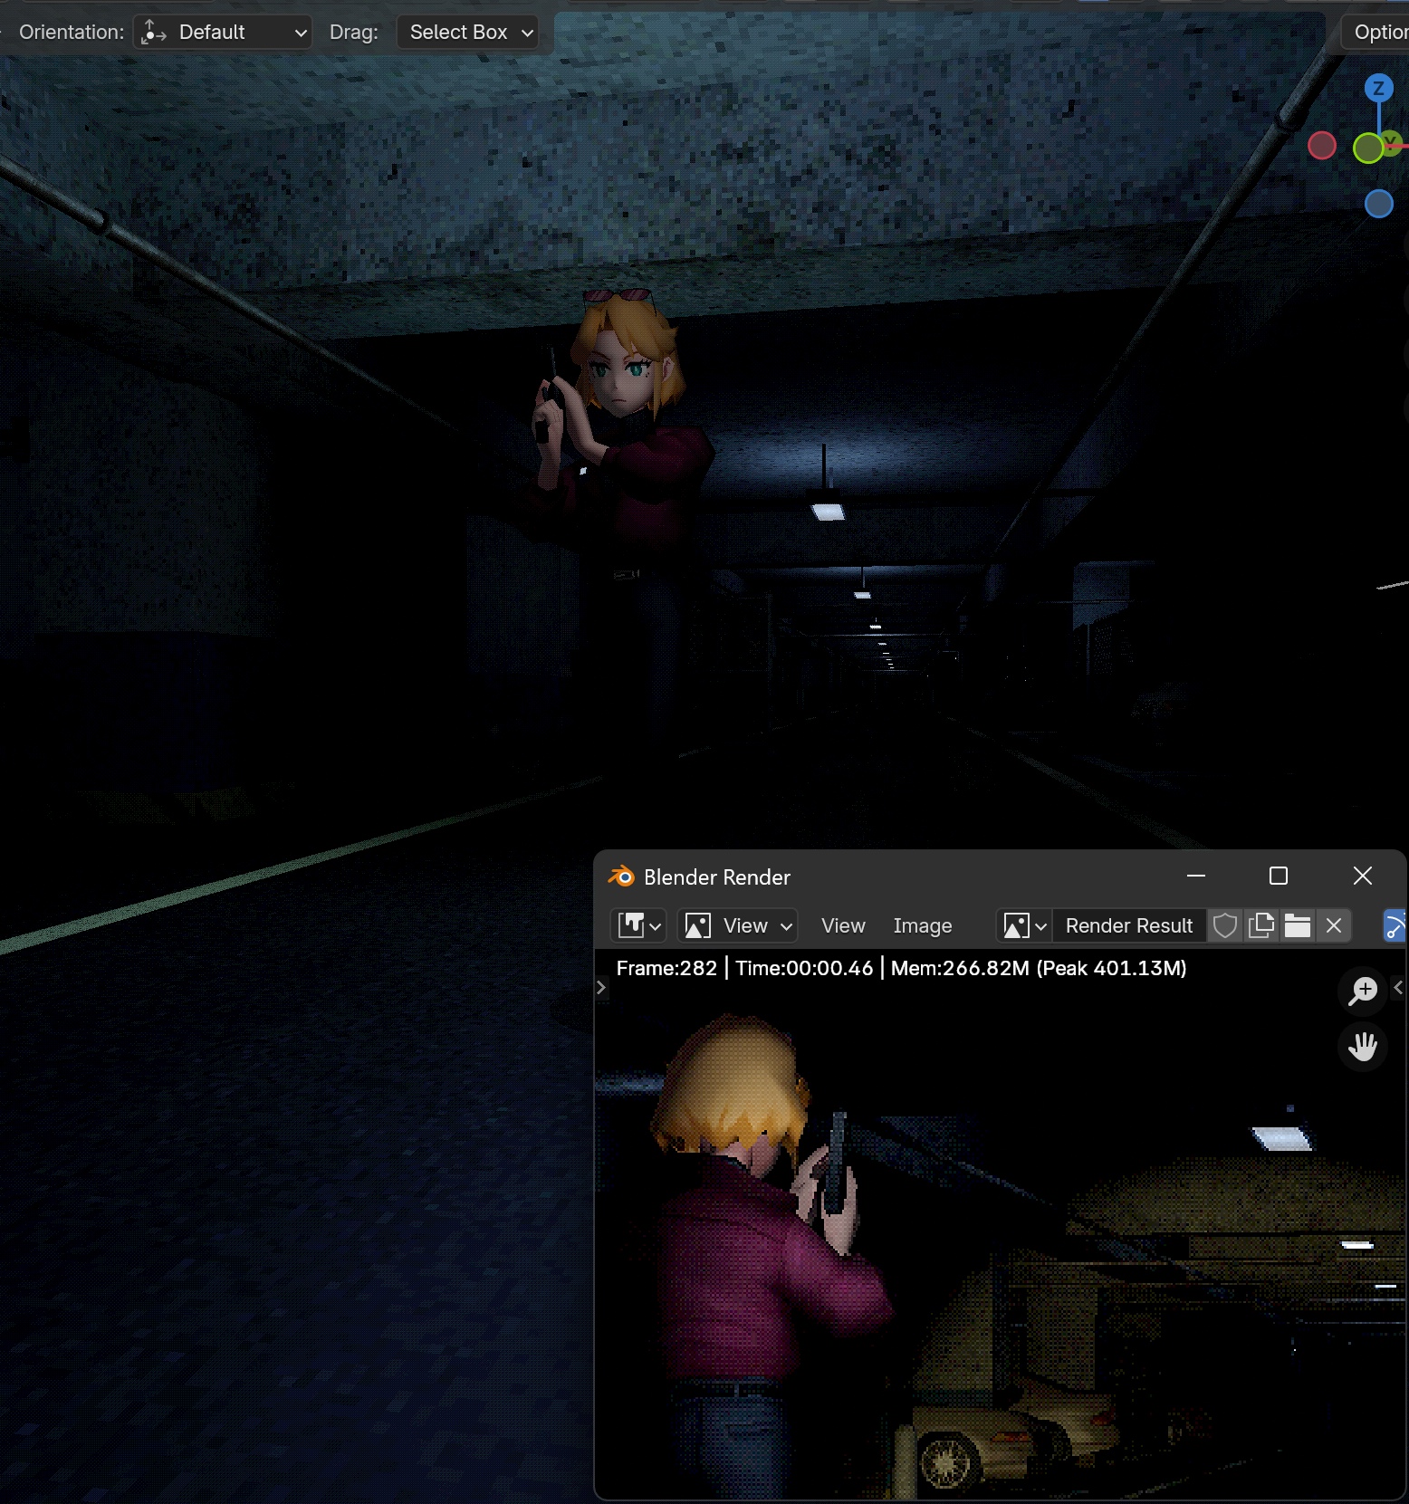Click the new image duplicate icon
The width and height of the screenshot is (1409, 1504).
point(1260,925)
